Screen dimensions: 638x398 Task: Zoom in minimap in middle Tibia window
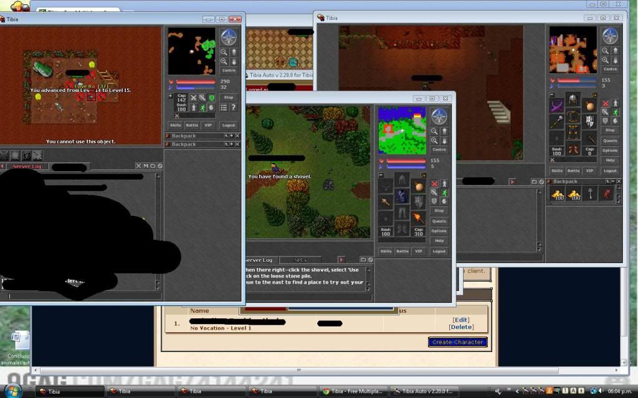(434, 141)
